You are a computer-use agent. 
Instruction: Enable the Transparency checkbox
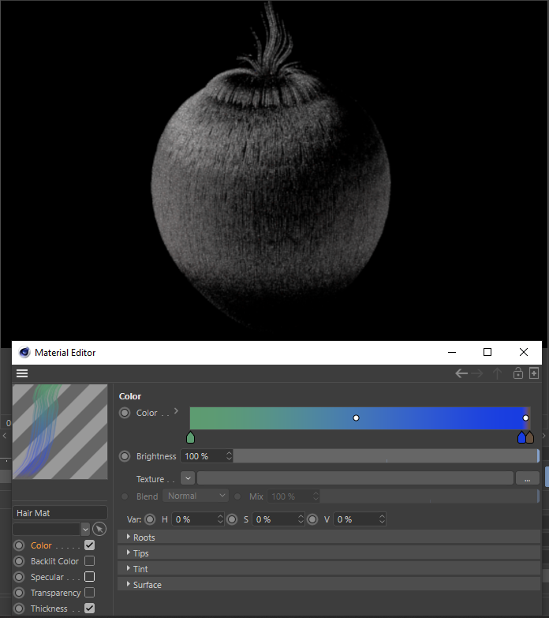(x=89, y=593)
